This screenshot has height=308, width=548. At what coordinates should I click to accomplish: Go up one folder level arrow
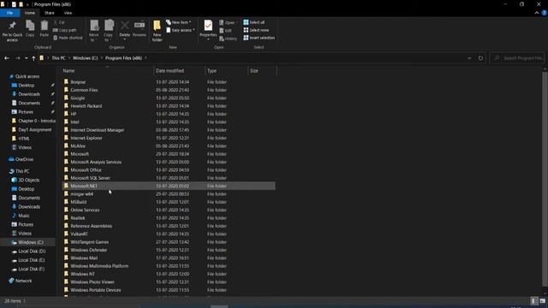(x=33, y=58)
